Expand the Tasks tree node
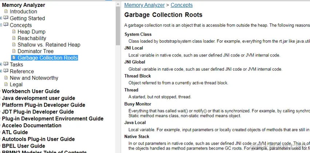310x153 pixels. click(x=1, y=65)
